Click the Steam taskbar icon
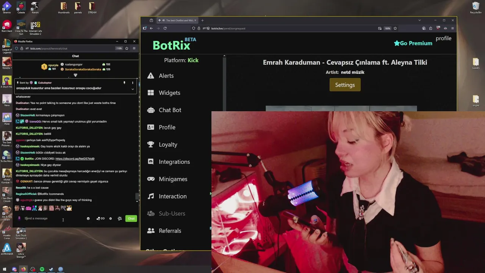 (x=51, y=269)
